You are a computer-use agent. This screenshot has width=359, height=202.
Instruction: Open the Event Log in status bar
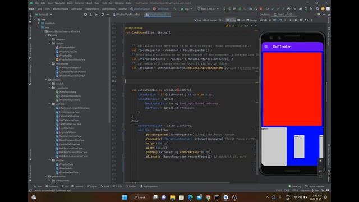294,186
